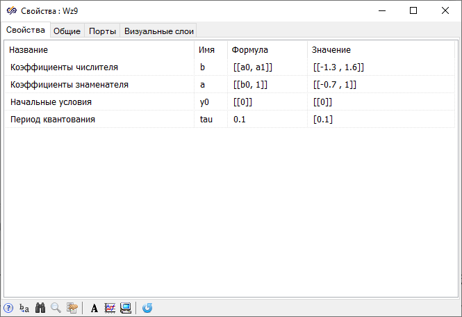Click the binoculars find icon
Image resolution: width=462 pixels, height=317 pixels.
click(x=40, y=308)
